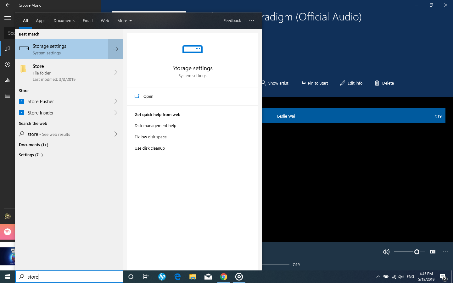Screen dimensions: 453x283
Task: Open Store Pusher result
Action: (x=62, y=101)
